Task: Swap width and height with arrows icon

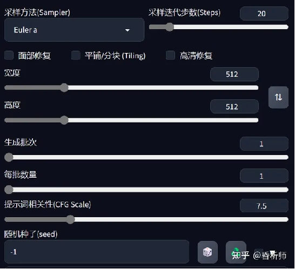Action: pos(278,97)
